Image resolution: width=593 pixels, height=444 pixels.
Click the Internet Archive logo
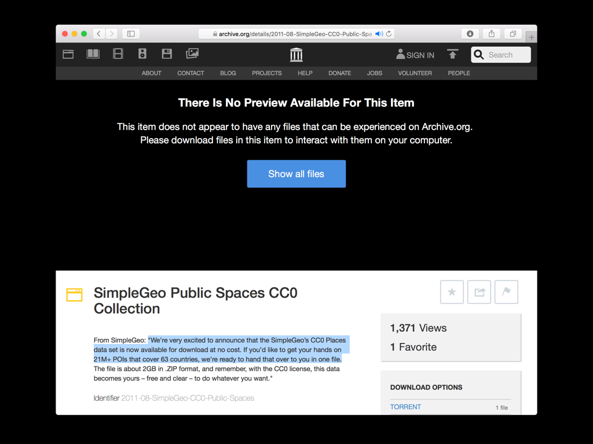[296, 55]
